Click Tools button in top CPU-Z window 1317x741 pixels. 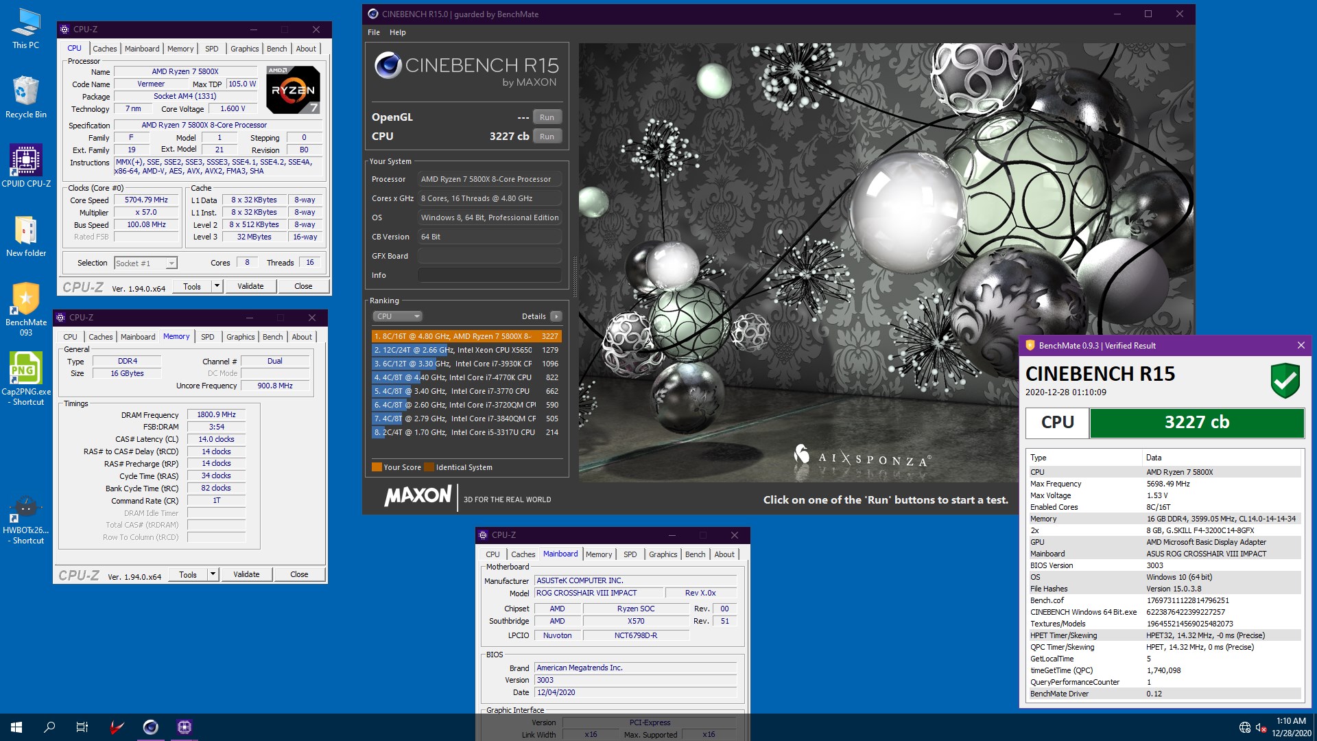[192, 286]
